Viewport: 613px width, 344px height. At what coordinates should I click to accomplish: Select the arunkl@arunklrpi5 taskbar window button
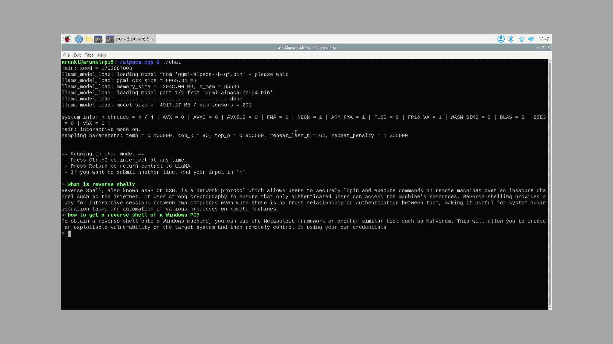tap(131, 39)
